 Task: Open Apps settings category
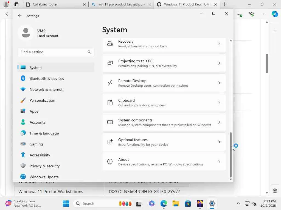click(x=56, y=111)
